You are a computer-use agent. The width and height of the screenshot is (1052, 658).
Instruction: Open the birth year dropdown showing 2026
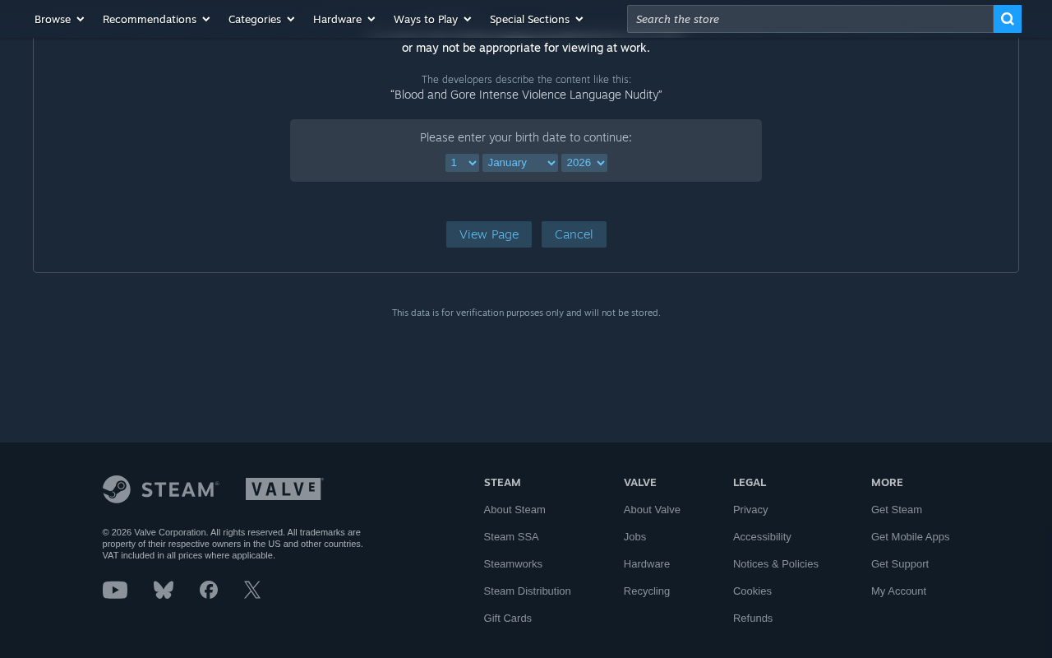coord(584,163)
